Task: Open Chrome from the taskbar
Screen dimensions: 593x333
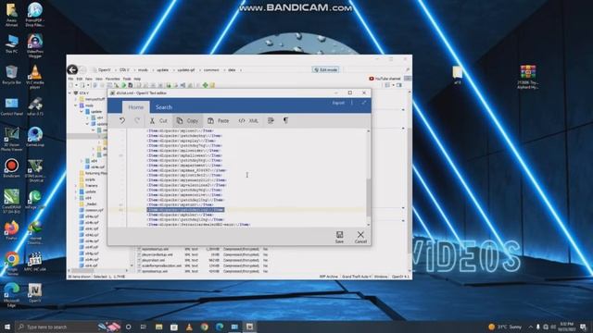Action: (204, 327)
